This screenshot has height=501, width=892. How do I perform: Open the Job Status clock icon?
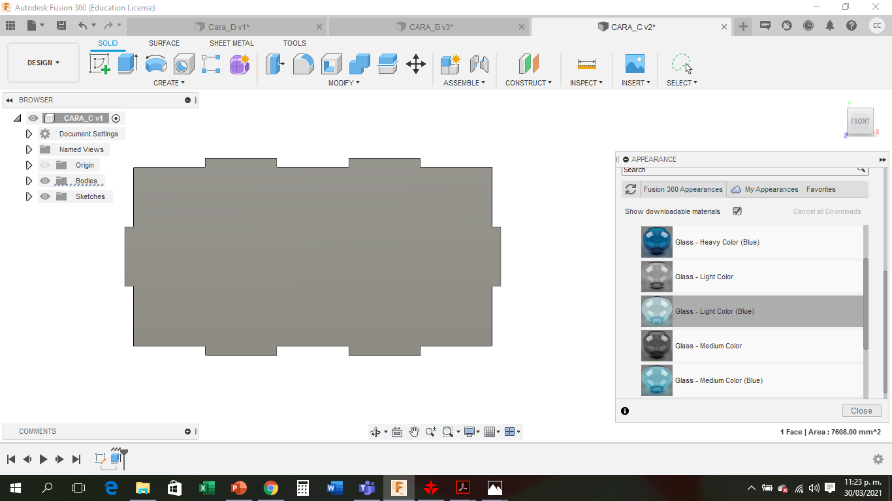(x=808, y=25)
